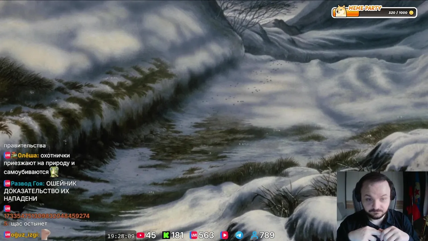
Task: Click the YouTube viewer count 45
Action: pos(151,235)
